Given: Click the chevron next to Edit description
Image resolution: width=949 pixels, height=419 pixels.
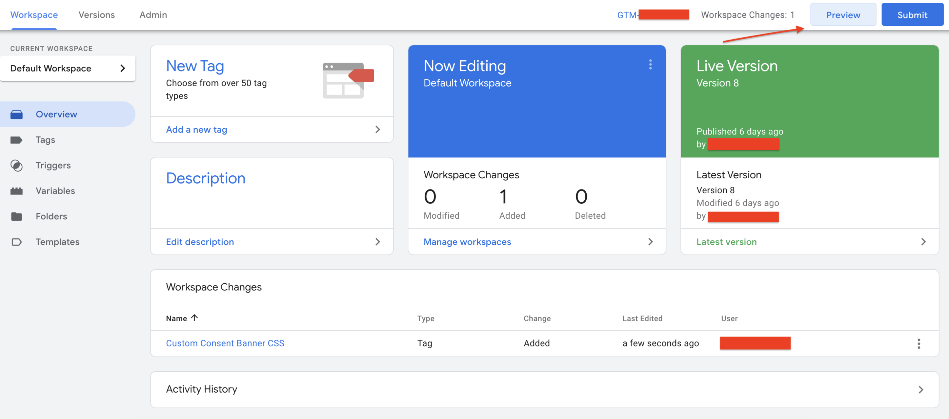Looking at the screenshot, I should 378,242.
